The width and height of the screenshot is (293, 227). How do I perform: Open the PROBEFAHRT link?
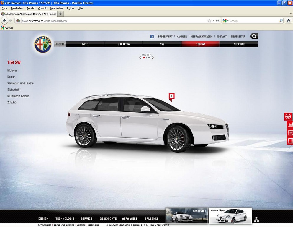coord(165,36)
